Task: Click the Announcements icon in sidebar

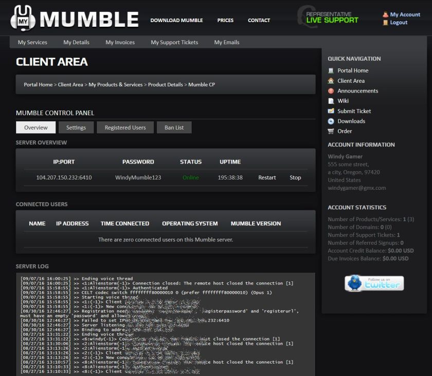Action: coord(331,91)
